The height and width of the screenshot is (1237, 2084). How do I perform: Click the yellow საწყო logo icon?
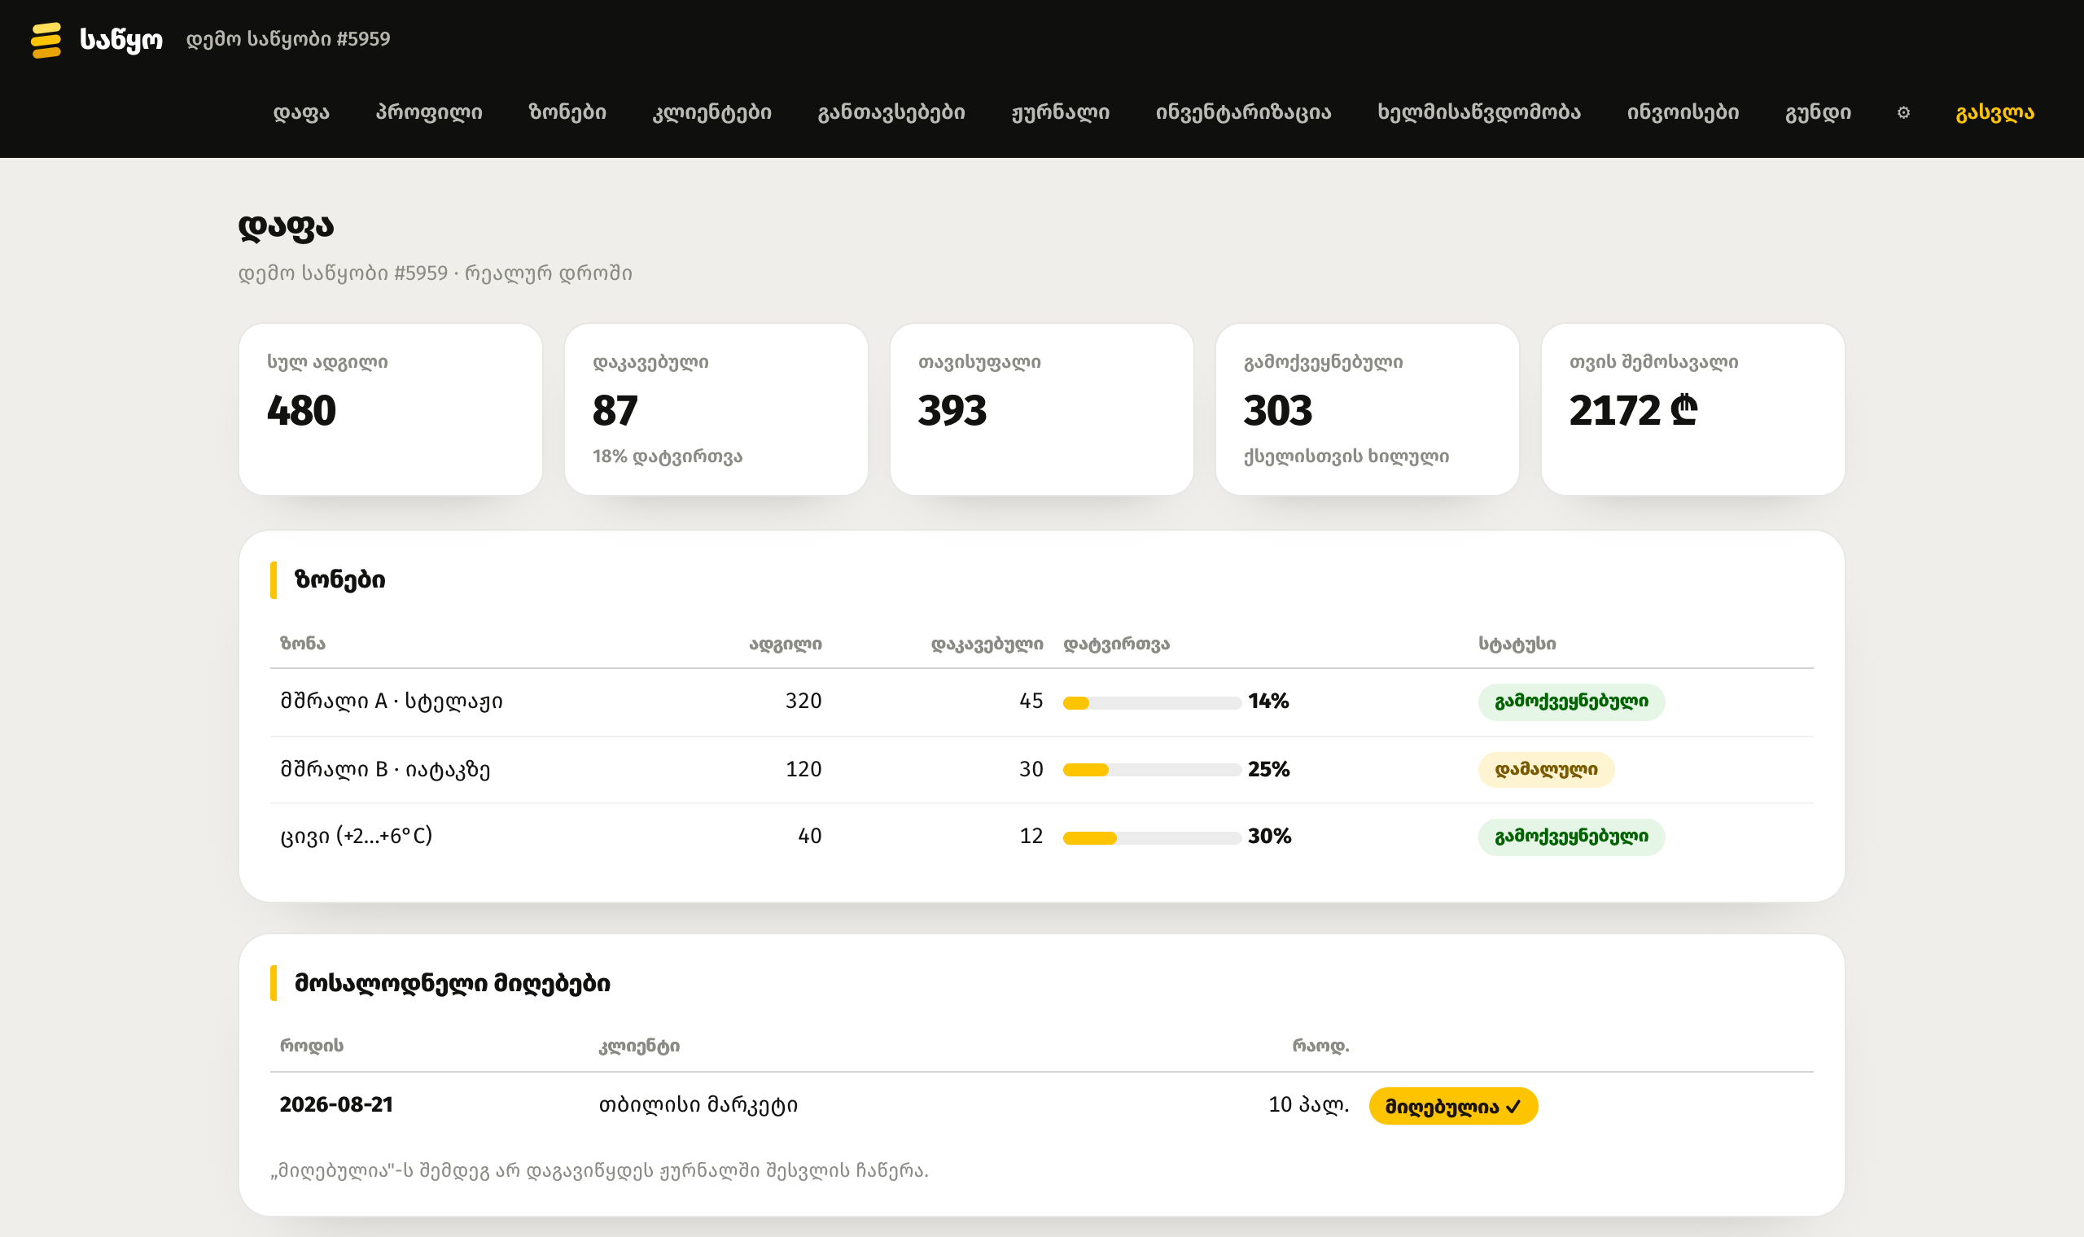[x=46, y=40]
